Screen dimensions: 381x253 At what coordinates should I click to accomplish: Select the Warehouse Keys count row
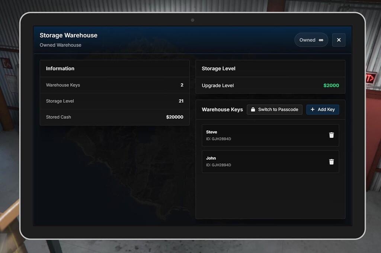114,85
